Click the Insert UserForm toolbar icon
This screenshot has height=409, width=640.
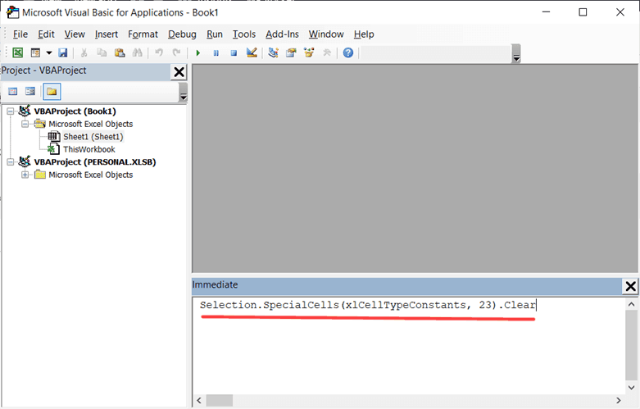click(35, 52)
